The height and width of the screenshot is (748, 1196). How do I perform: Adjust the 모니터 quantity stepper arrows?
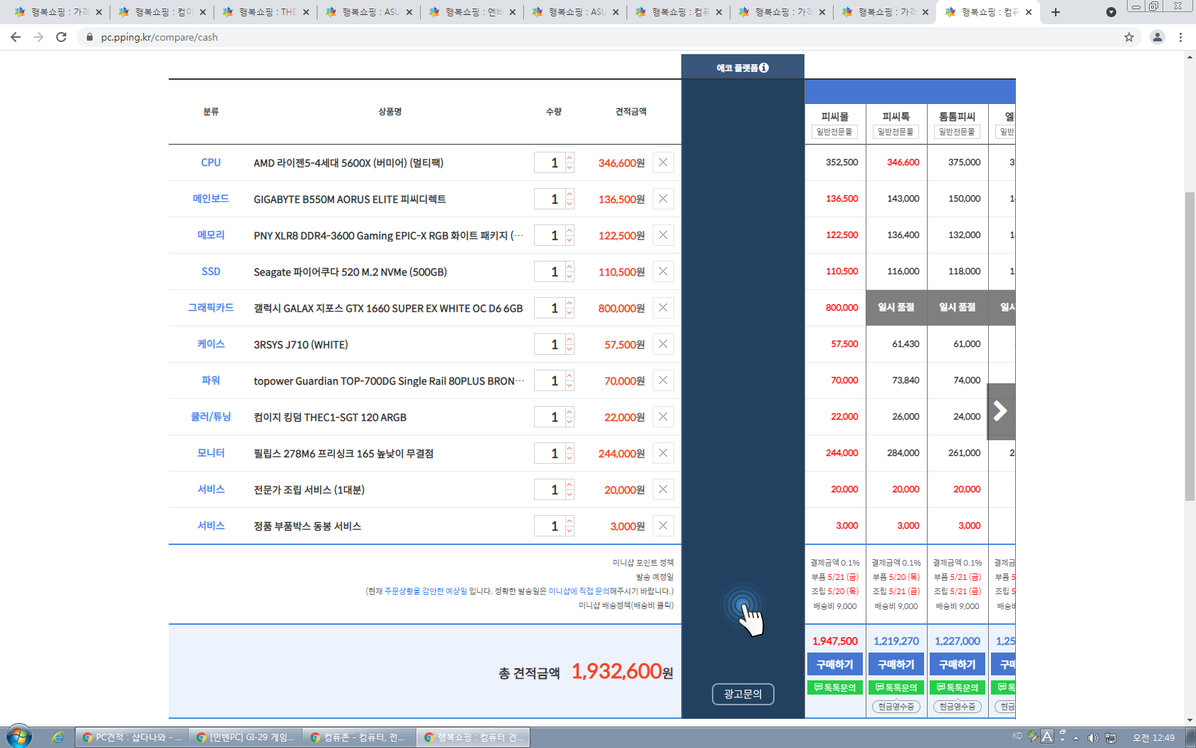point(570,453)
